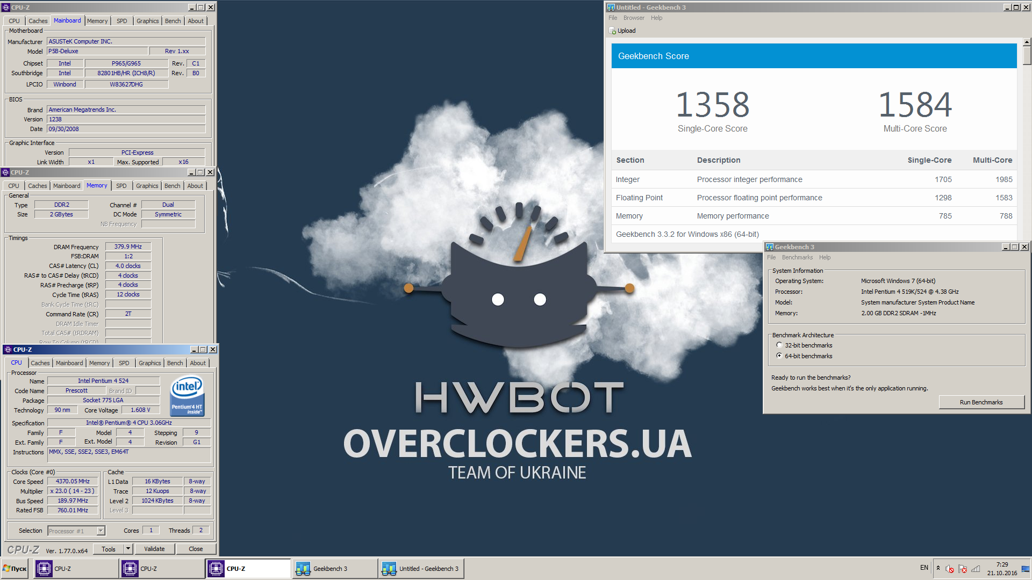Activate the third CPU-Z taskbar button
1032x580 pixels.
click(248, 569)
